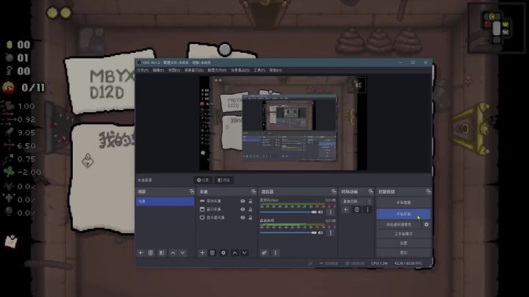Move source down in Sources panel

pyautogui.click(x=244, y=252)
